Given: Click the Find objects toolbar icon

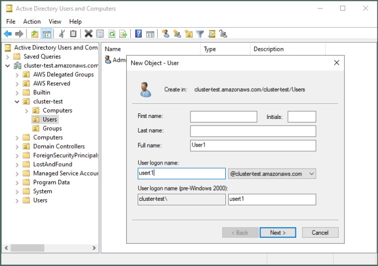Looking at the screenshot, I should tap(212, 34).
